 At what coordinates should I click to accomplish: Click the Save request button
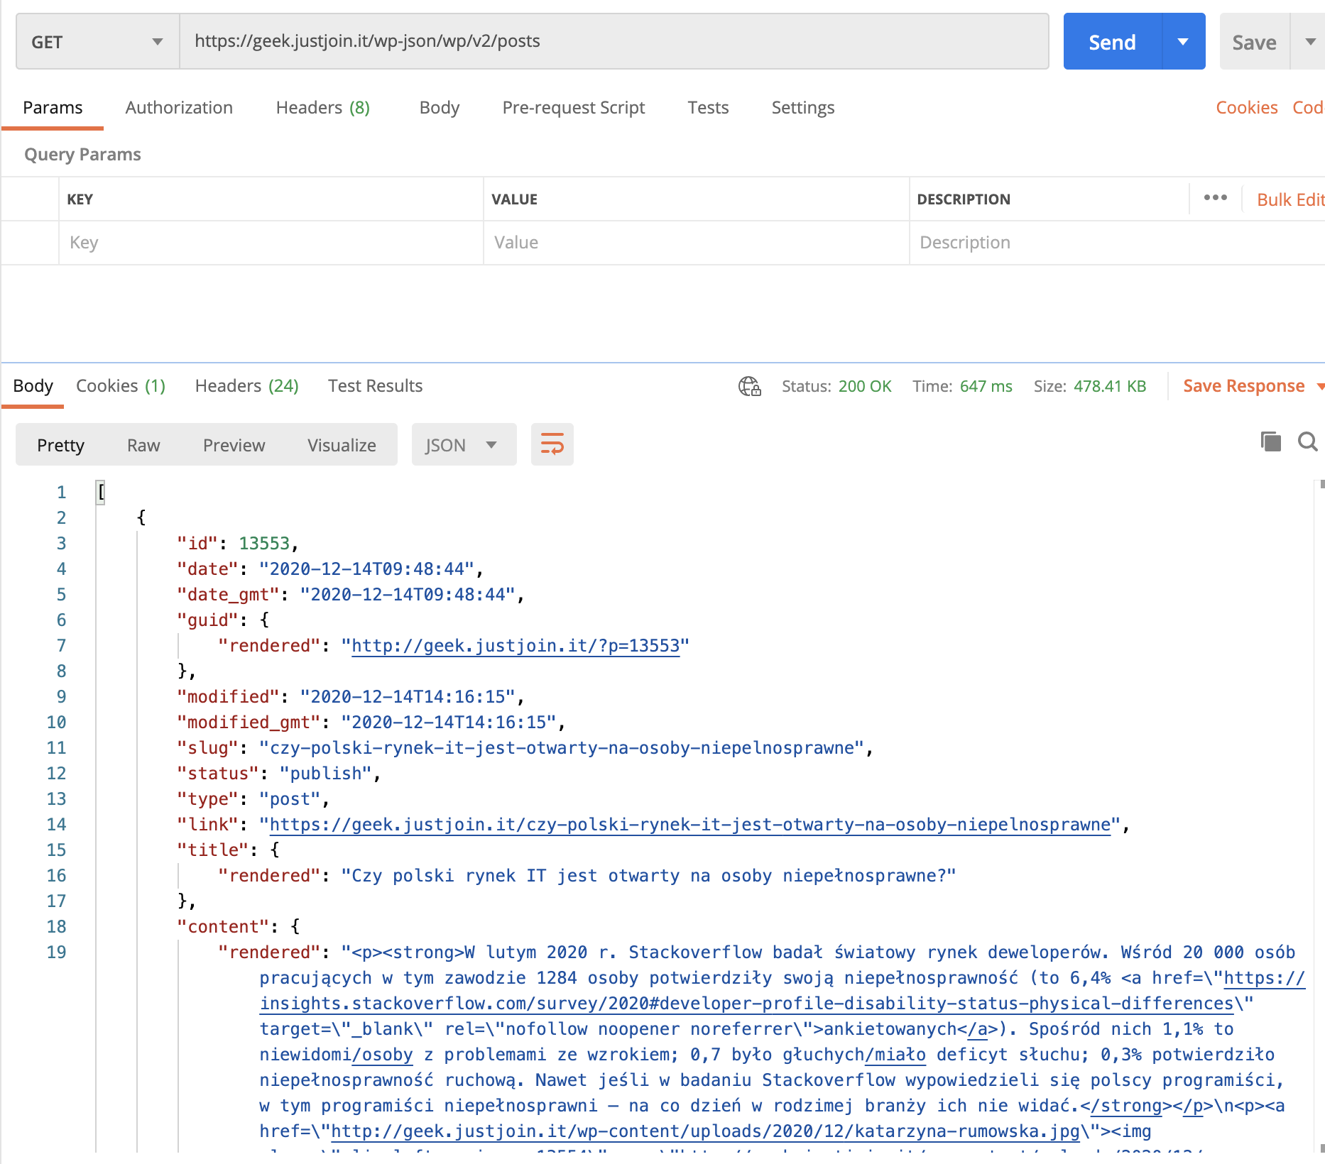coord(1254,42)
